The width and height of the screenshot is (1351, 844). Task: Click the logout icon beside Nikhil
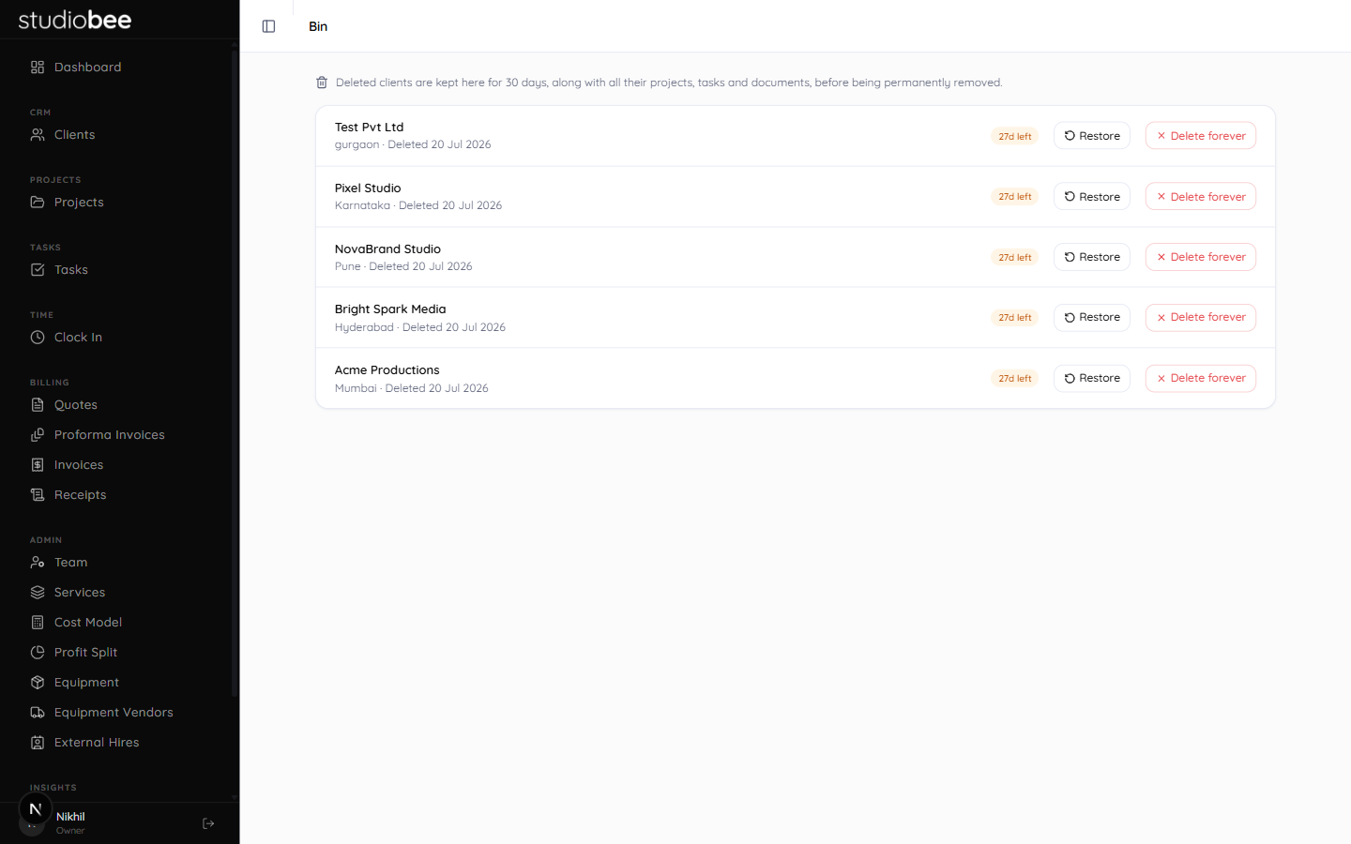tap(208, 823)
